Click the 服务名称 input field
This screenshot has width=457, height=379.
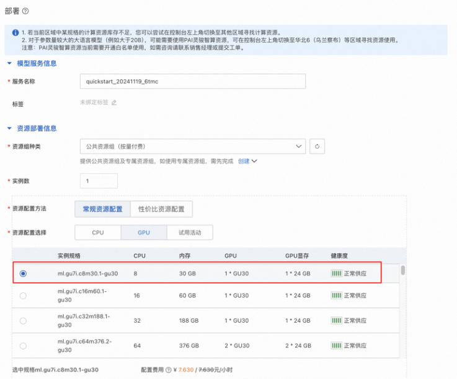coord(193,81)
